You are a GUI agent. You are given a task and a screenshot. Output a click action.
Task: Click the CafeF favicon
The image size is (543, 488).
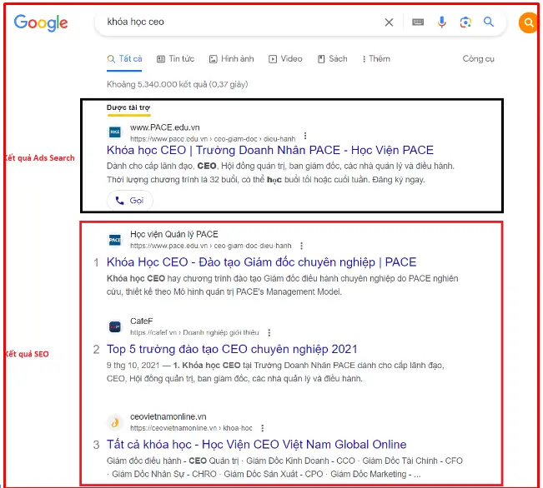pos(114,326)
